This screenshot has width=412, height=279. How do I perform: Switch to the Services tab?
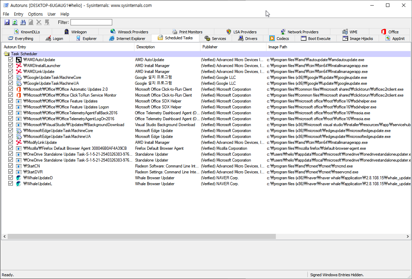click(215, 38)
